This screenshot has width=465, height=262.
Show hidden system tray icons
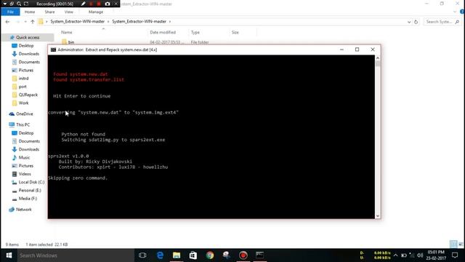395,255
